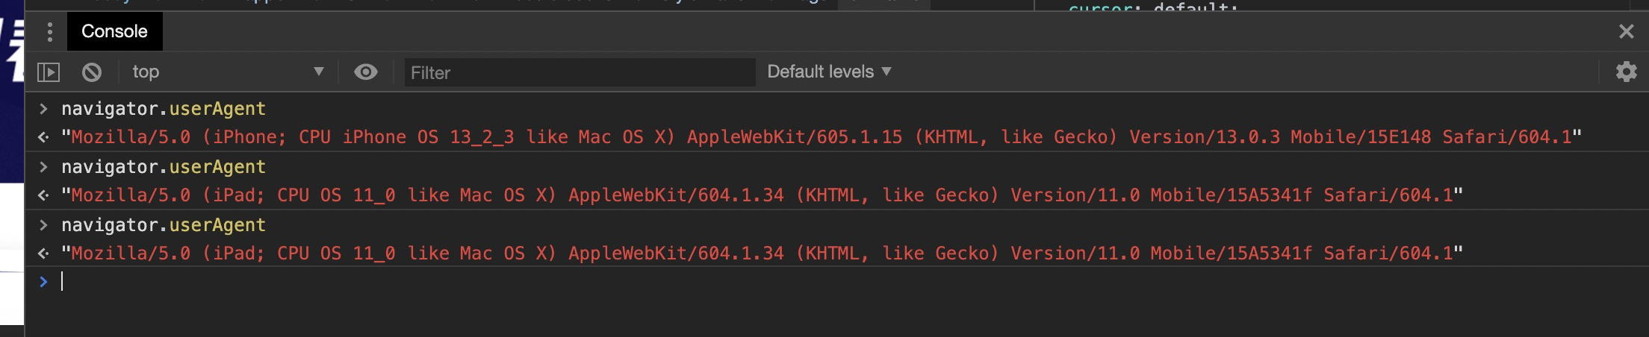Create a live expression with eye icon
Viewport: 1649px width, 337px height.
pos(365,72)
